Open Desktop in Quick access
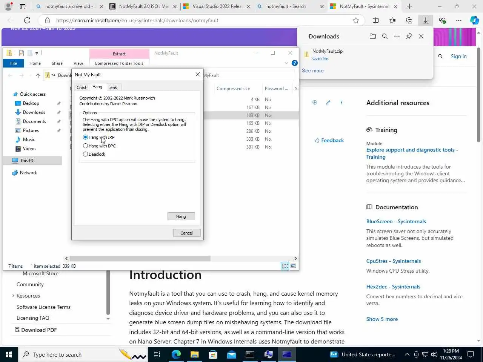This screenshot has height=362, width=483. [x=31, y=103]
